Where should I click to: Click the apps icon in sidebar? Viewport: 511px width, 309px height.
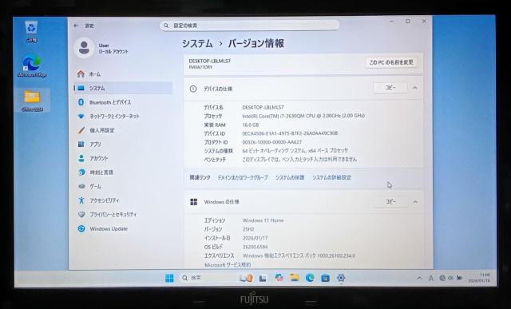point(81,144)
